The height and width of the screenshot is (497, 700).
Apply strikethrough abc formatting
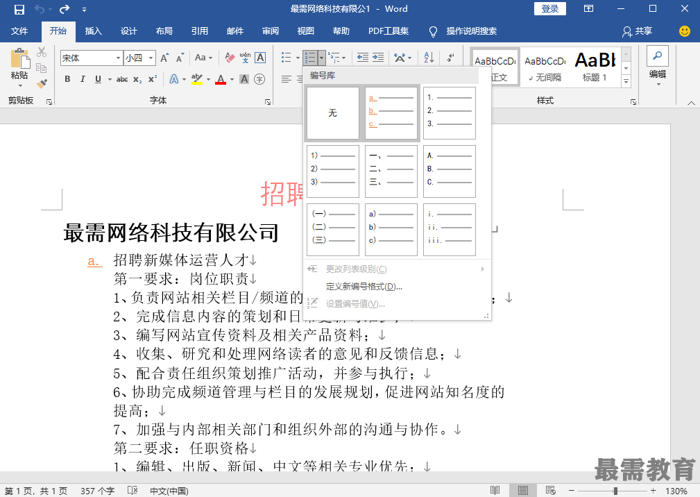point(122,80)
